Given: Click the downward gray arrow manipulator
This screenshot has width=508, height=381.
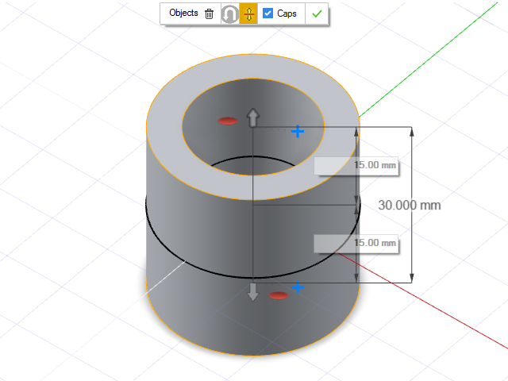Looking at the screenshot, I should point(253,291).
